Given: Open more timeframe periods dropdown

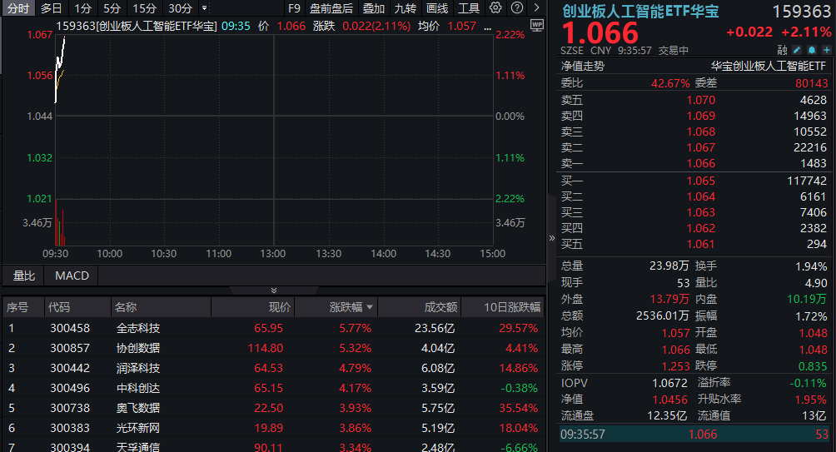Looking at the screenshot, I should (x=204, y=8).
